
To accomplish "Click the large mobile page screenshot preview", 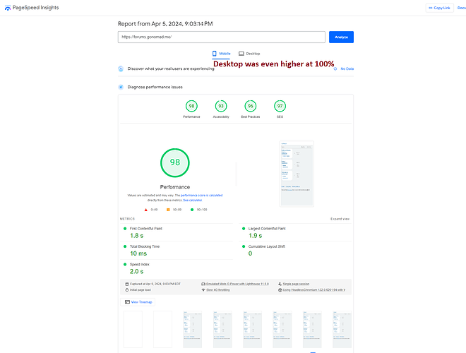I will point(297,174).
